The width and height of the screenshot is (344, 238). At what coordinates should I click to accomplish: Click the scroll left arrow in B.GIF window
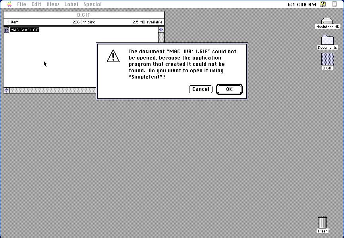click(7, 90)
